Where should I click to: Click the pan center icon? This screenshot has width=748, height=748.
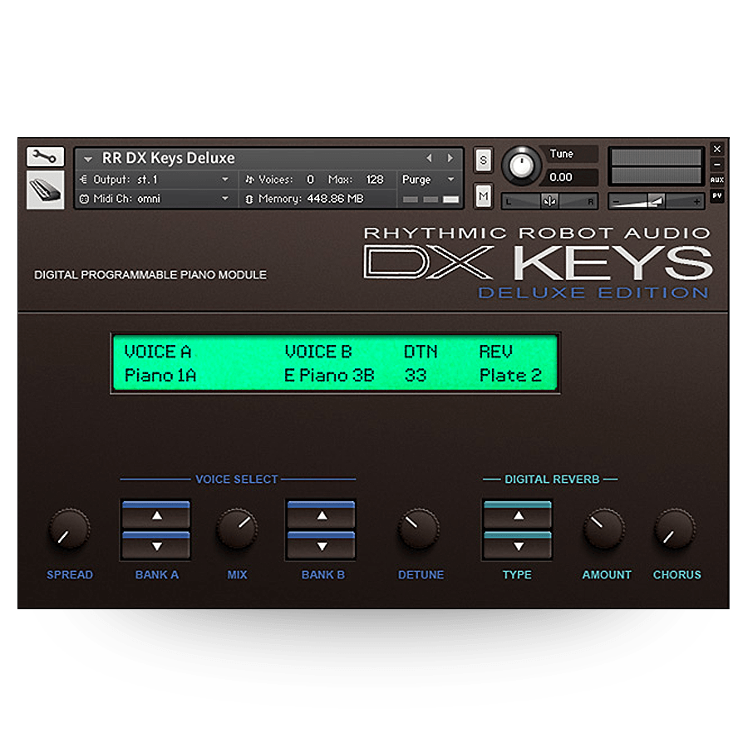pyautogui.click(x=549, y=201)
